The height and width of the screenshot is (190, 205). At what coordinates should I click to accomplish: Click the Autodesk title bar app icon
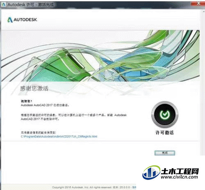click(x=4, y=5)
